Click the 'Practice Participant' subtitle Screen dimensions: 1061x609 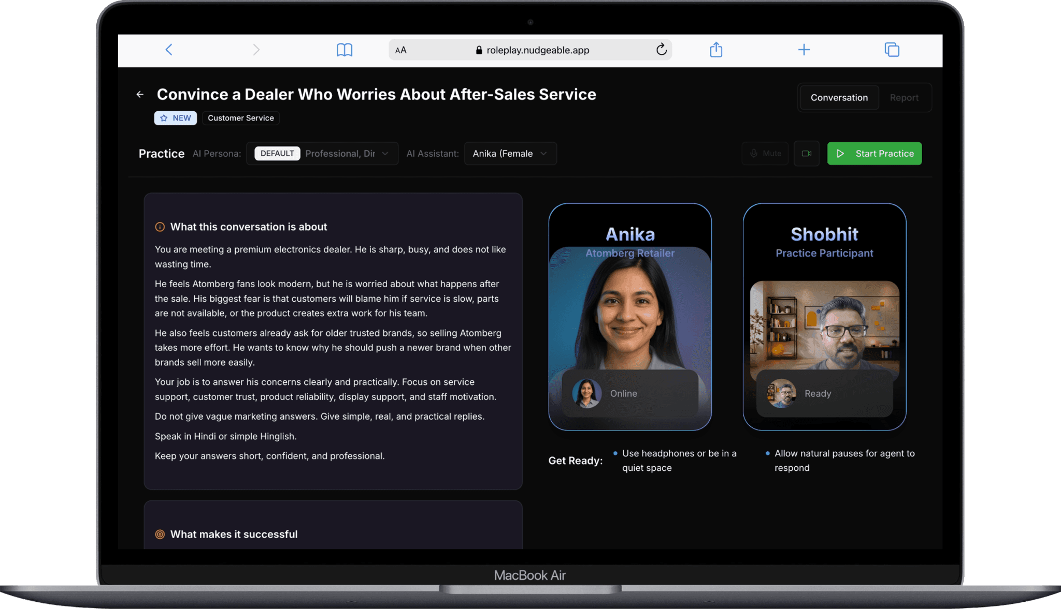[824, 253]
